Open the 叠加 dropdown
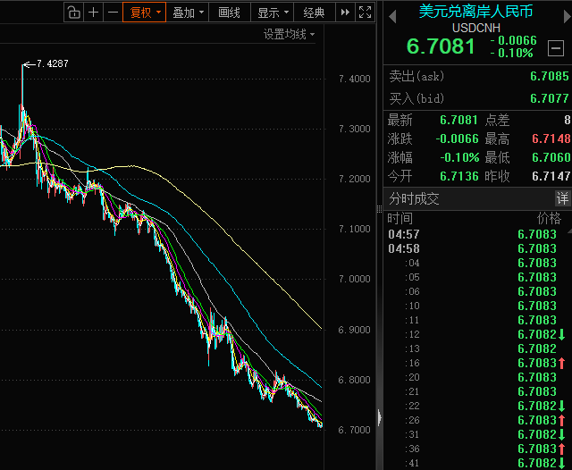 [188, 13]
